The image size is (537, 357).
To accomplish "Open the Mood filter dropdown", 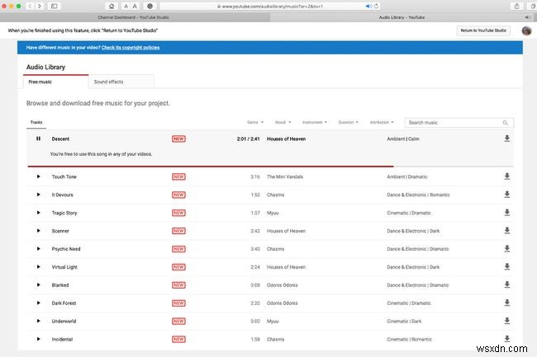I will coord(283,122).
